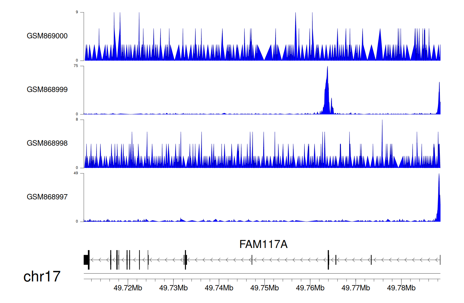Click the y-axis maximum value 8

tap(77, 120)
